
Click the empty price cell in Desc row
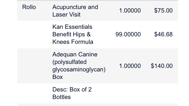[162, 93]
